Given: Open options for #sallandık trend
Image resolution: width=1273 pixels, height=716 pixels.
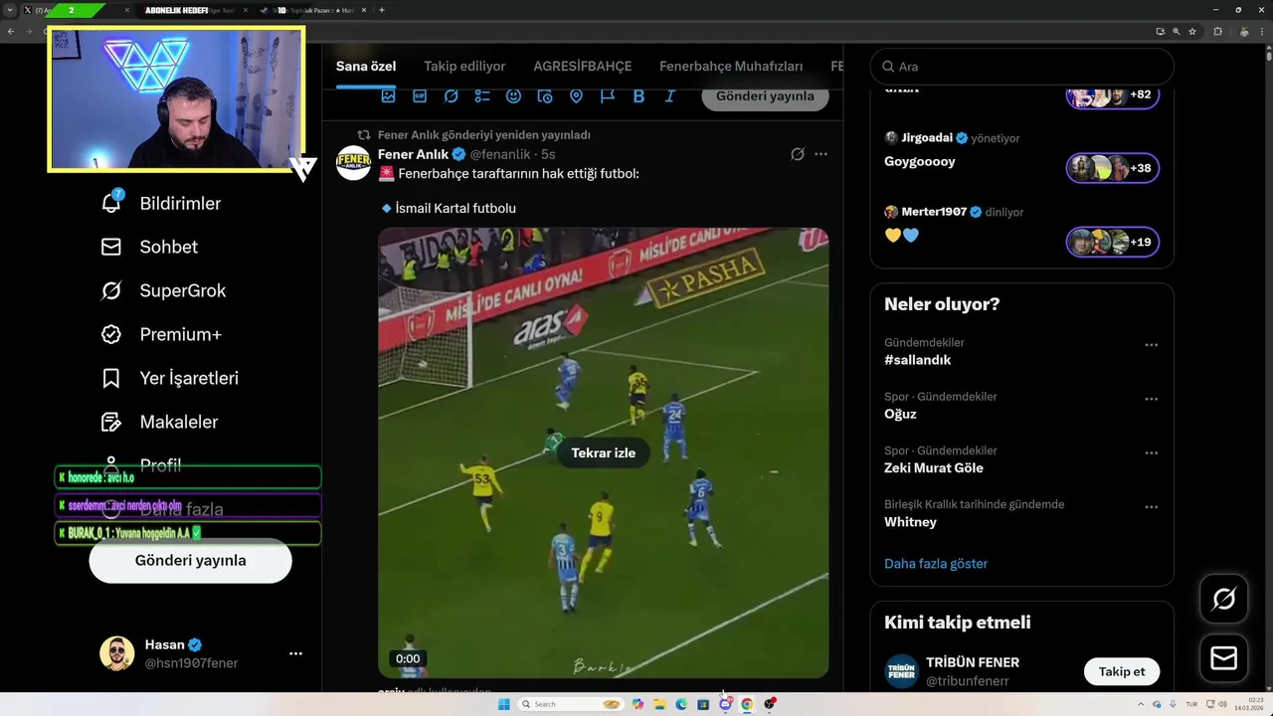Looking at the screenshot, I should click(1151, 345).
